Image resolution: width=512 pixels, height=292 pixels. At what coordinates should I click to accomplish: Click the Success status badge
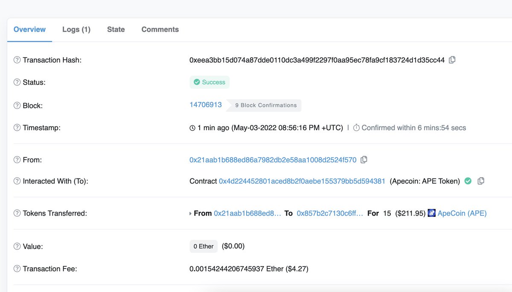209,82
